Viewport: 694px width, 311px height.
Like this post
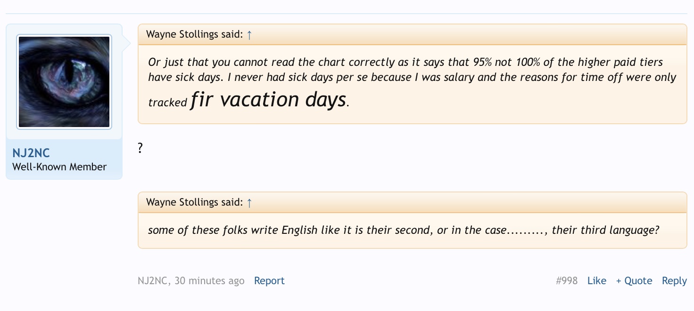click(596, 281)
